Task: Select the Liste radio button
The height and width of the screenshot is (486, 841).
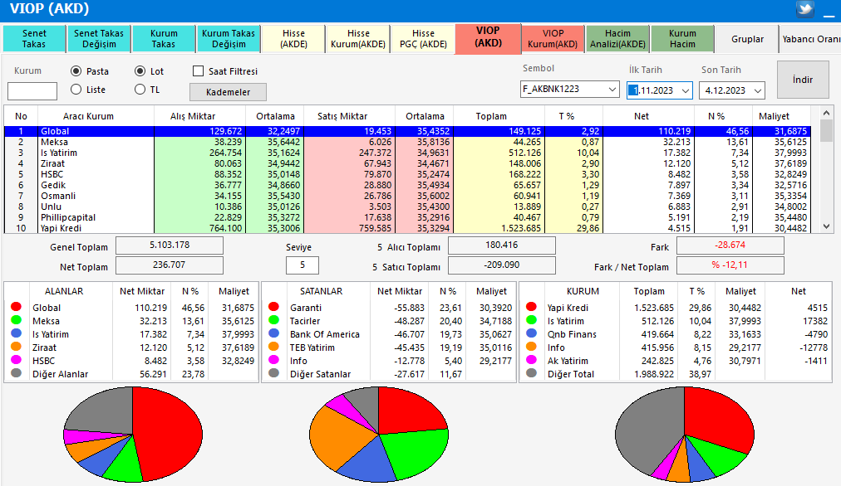Action: (76, 90)
